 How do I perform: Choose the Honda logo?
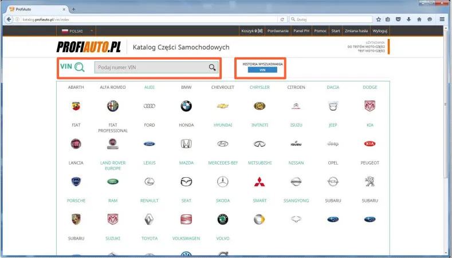[x=186, y=144]
